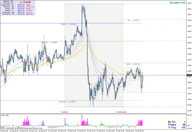Click the Tokyo session time row

point(24,5)
